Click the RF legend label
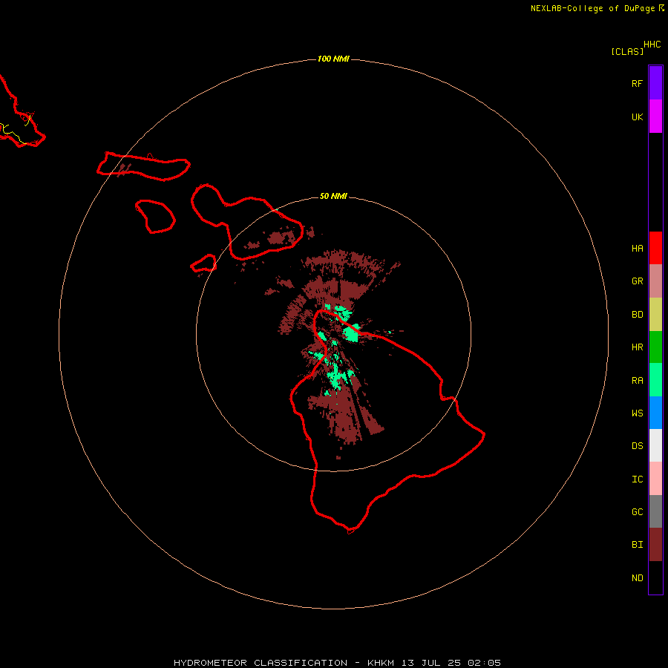 tap(637, 83)
